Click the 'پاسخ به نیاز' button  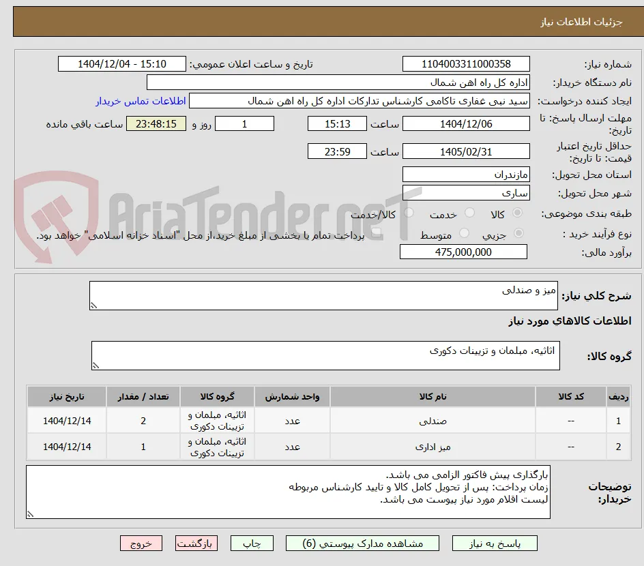(495, 543)
